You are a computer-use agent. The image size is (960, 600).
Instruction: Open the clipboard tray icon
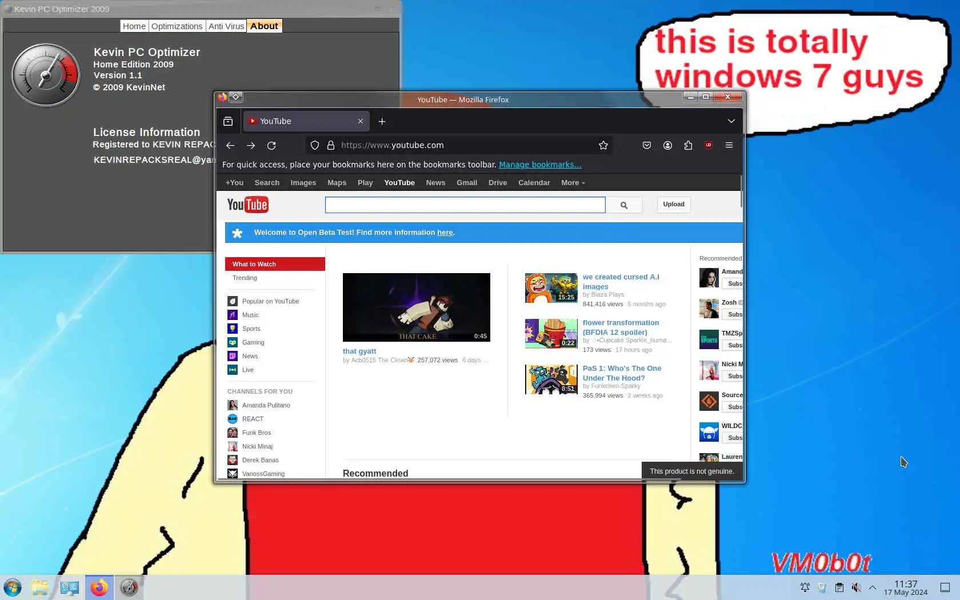[839, 587]
